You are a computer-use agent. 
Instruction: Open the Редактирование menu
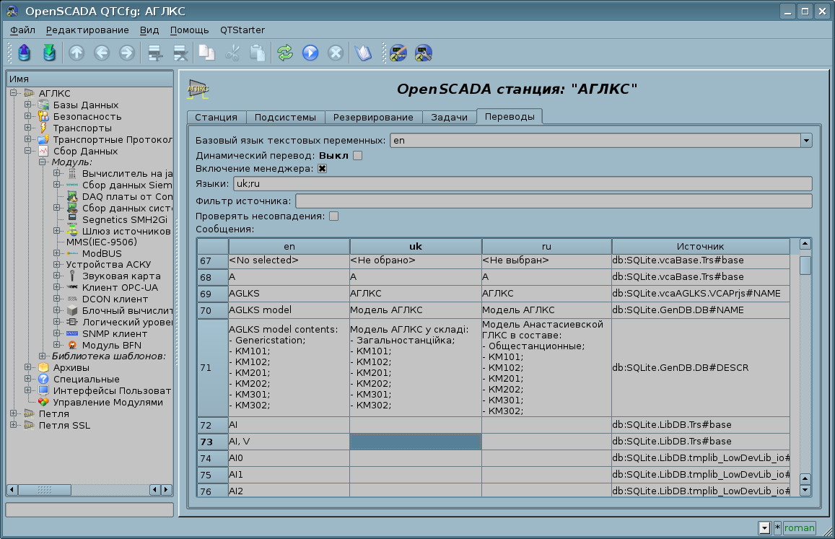click(87, 30)
